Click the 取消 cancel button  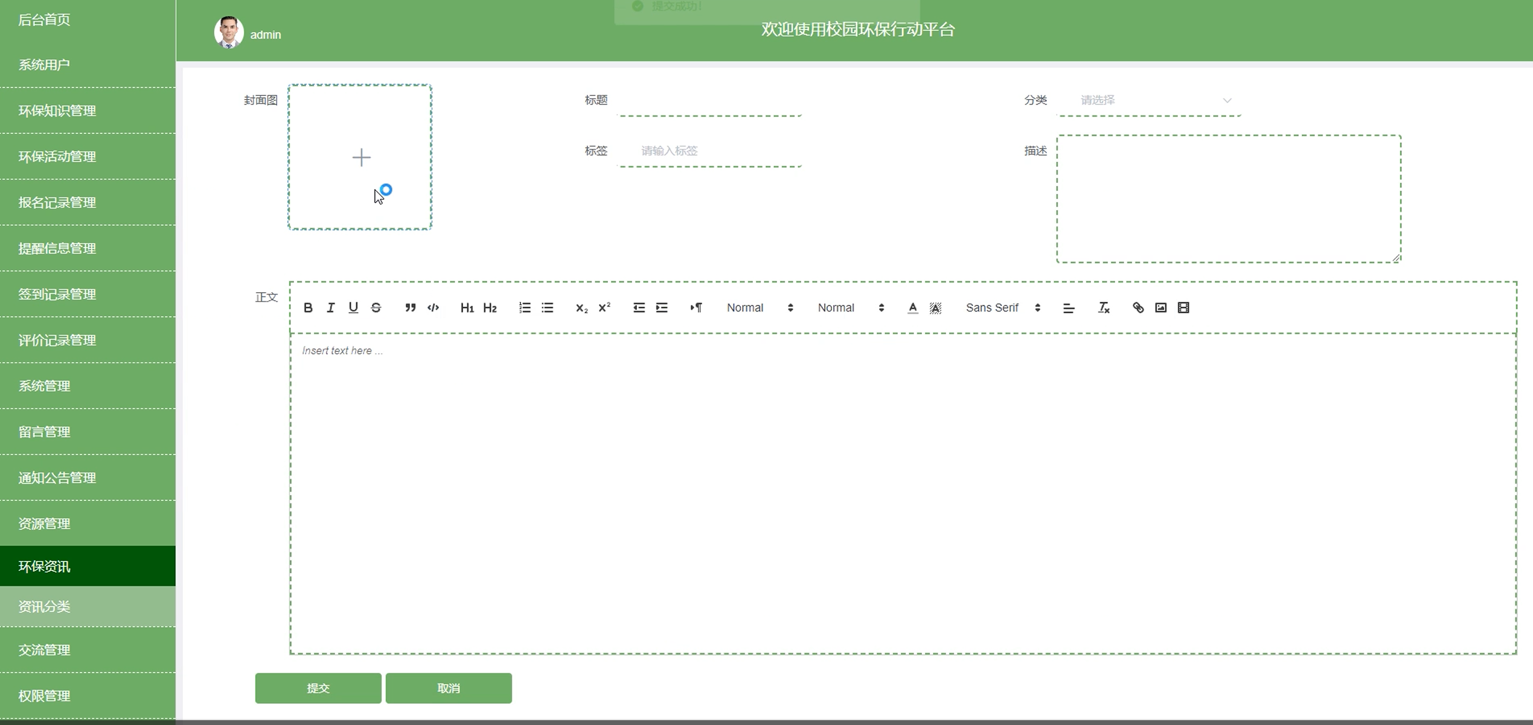449,688
